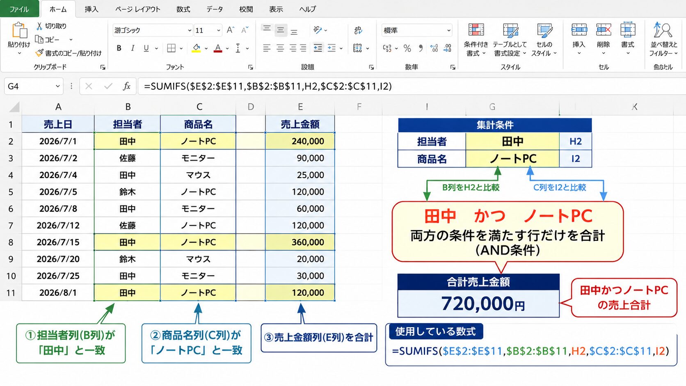The image size is (686, 386).
Task: Switch to the View (表示) tab
Action: coord(276,9)
